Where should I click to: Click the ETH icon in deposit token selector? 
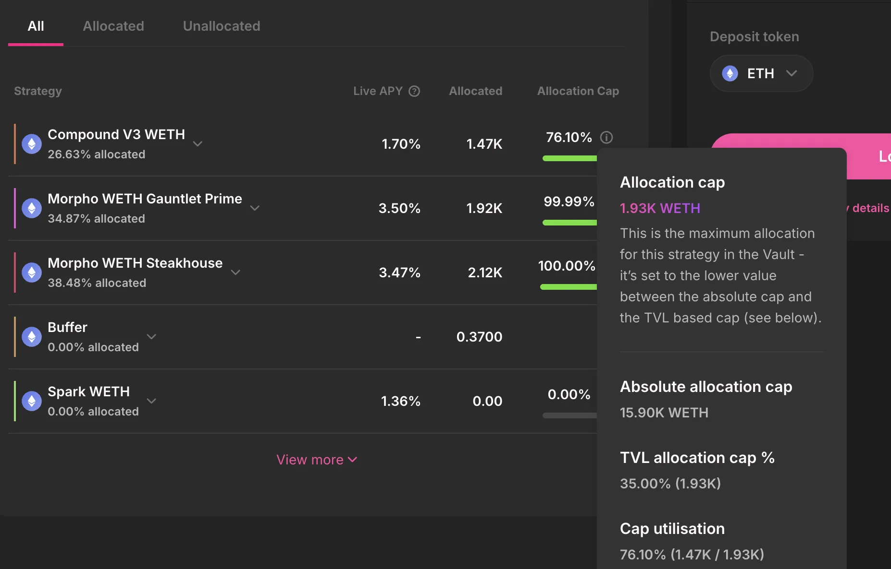(730, 73)
